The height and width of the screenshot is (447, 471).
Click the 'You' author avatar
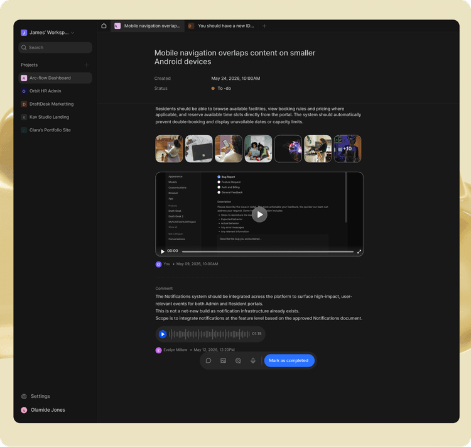(159, 264)
